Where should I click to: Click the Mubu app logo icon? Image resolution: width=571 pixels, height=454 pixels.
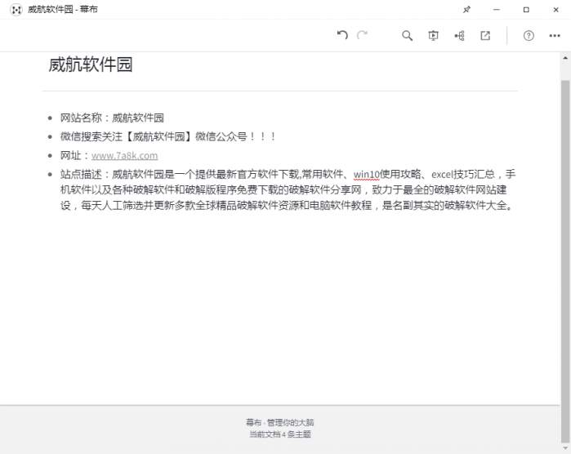point(16,10)
